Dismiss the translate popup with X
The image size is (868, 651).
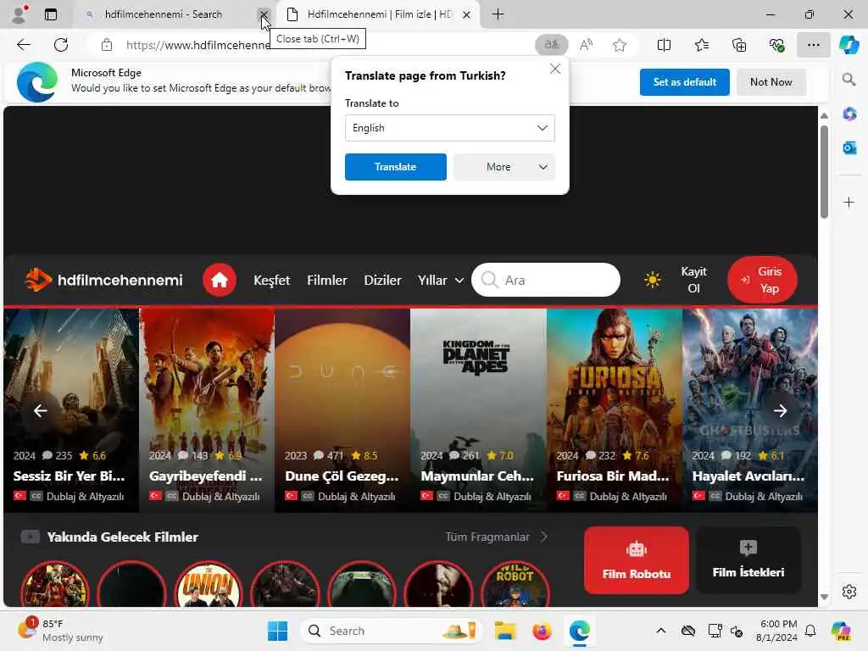[554, 69]
